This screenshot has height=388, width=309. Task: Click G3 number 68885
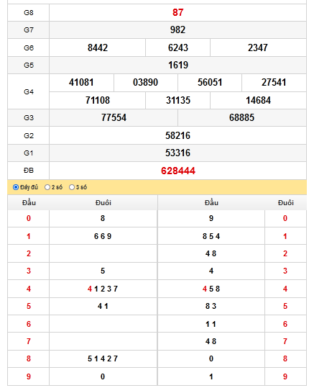pyautogui.click(x=241, y=117)
